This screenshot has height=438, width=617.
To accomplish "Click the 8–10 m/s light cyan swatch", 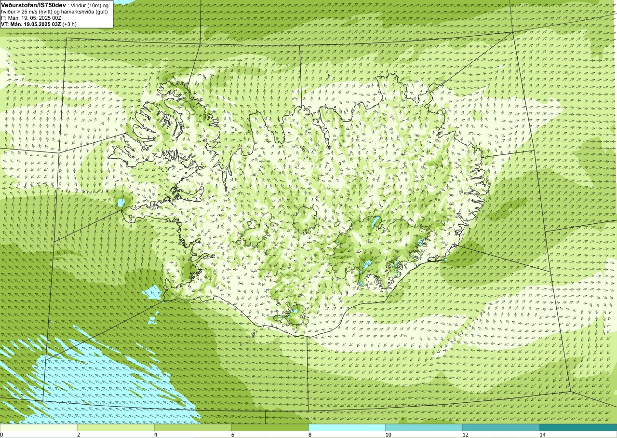I will coord(347,427).
